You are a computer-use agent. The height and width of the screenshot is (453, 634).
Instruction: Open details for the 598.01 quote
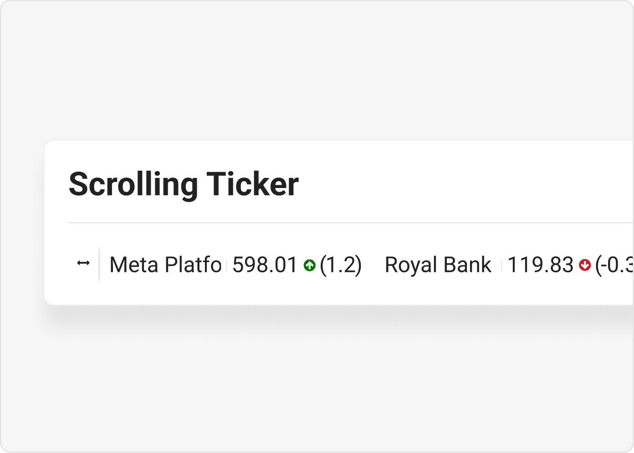[x=264, y=265]
